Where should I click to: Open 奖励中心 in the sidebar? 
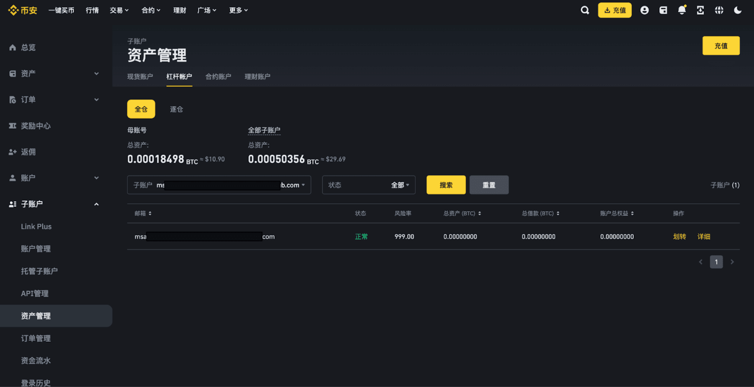36,126
